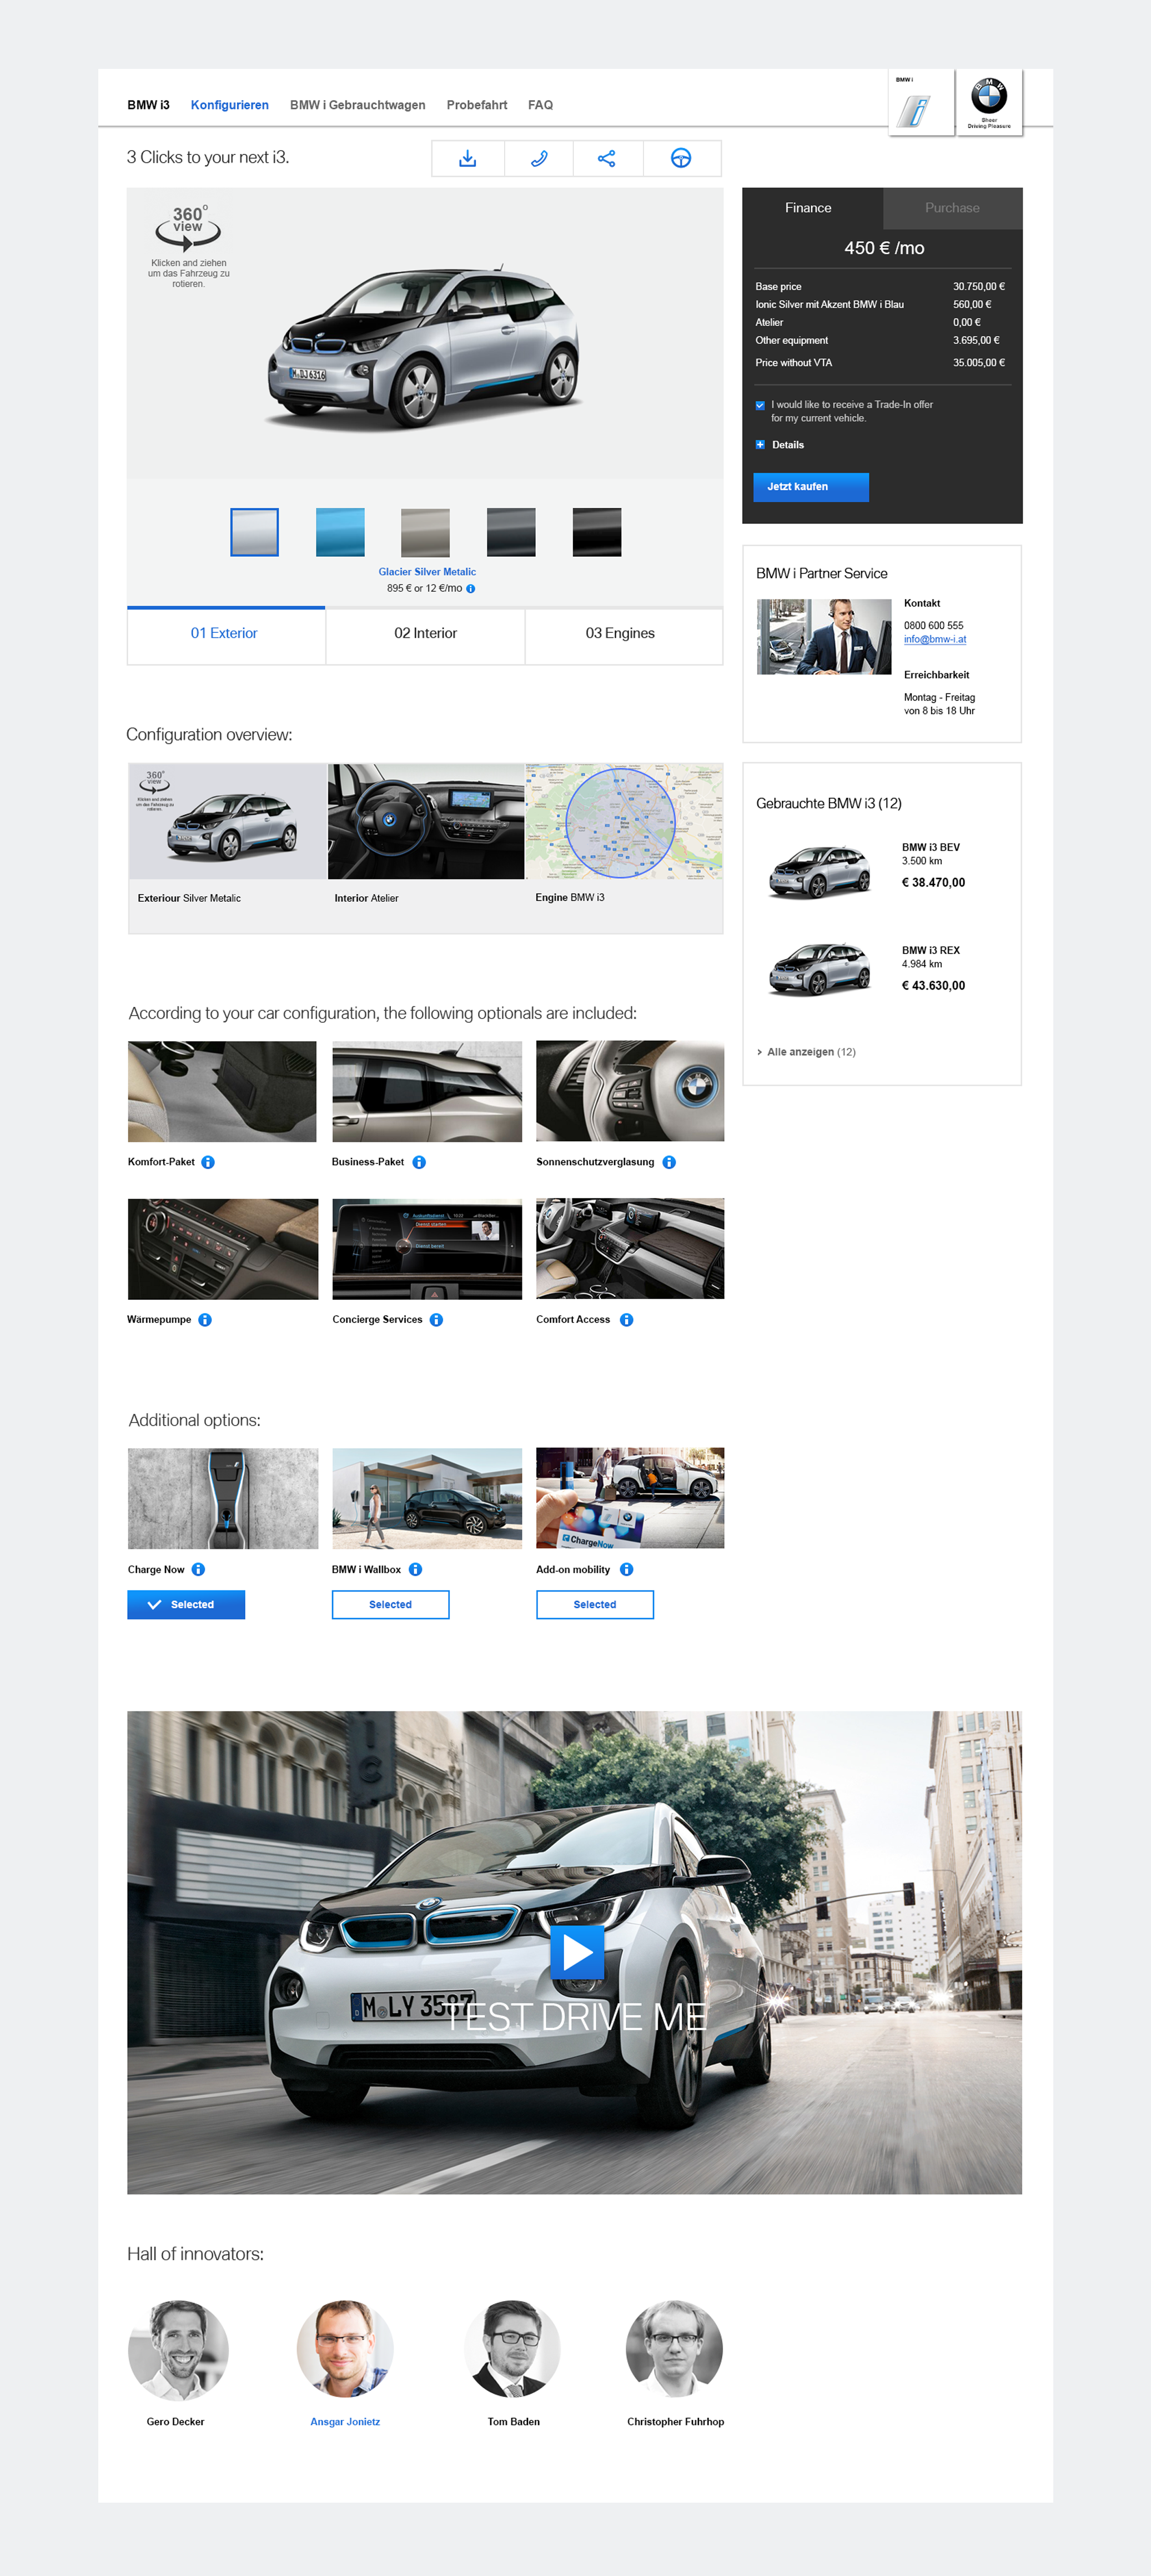Open the Probefahrt menu item

click(x=476, y=104)
